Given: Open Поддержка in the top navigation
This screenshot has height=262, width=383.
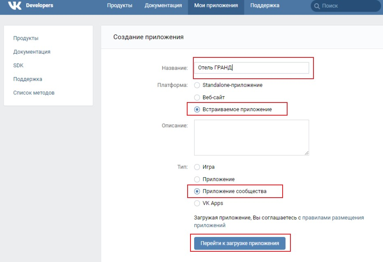Looking at the screenshot, I should [265, 5].
